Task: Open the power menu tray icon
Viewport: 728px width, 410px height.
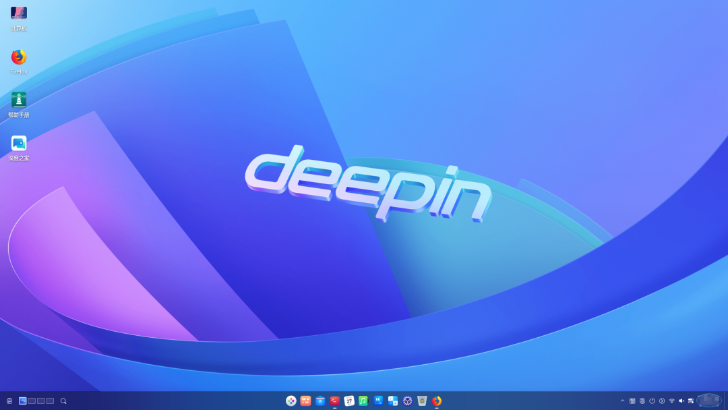Action: [652, 401]
